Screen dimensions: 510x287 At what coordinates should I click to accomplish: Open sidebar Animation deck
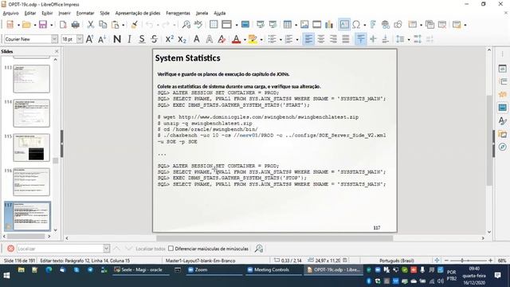(x=502, y=95)
